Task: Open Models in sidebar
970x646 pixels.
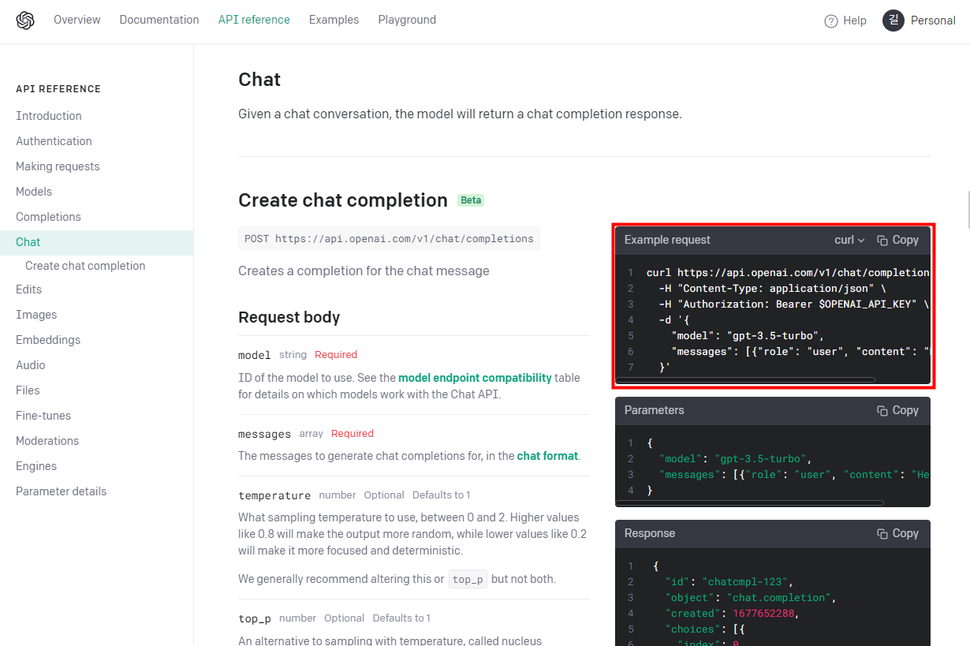Action: 34,192
